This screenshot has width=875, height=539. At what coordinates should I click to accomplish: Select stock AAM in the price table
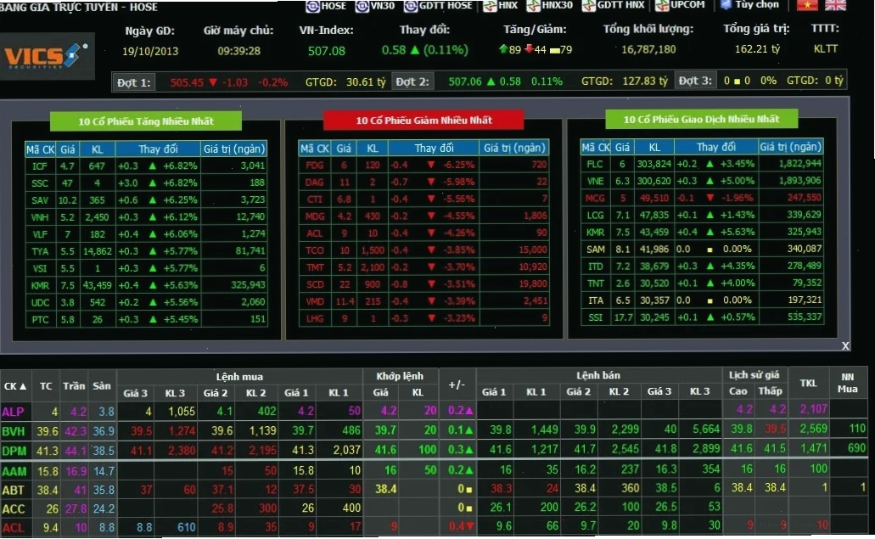click(14, 471)
